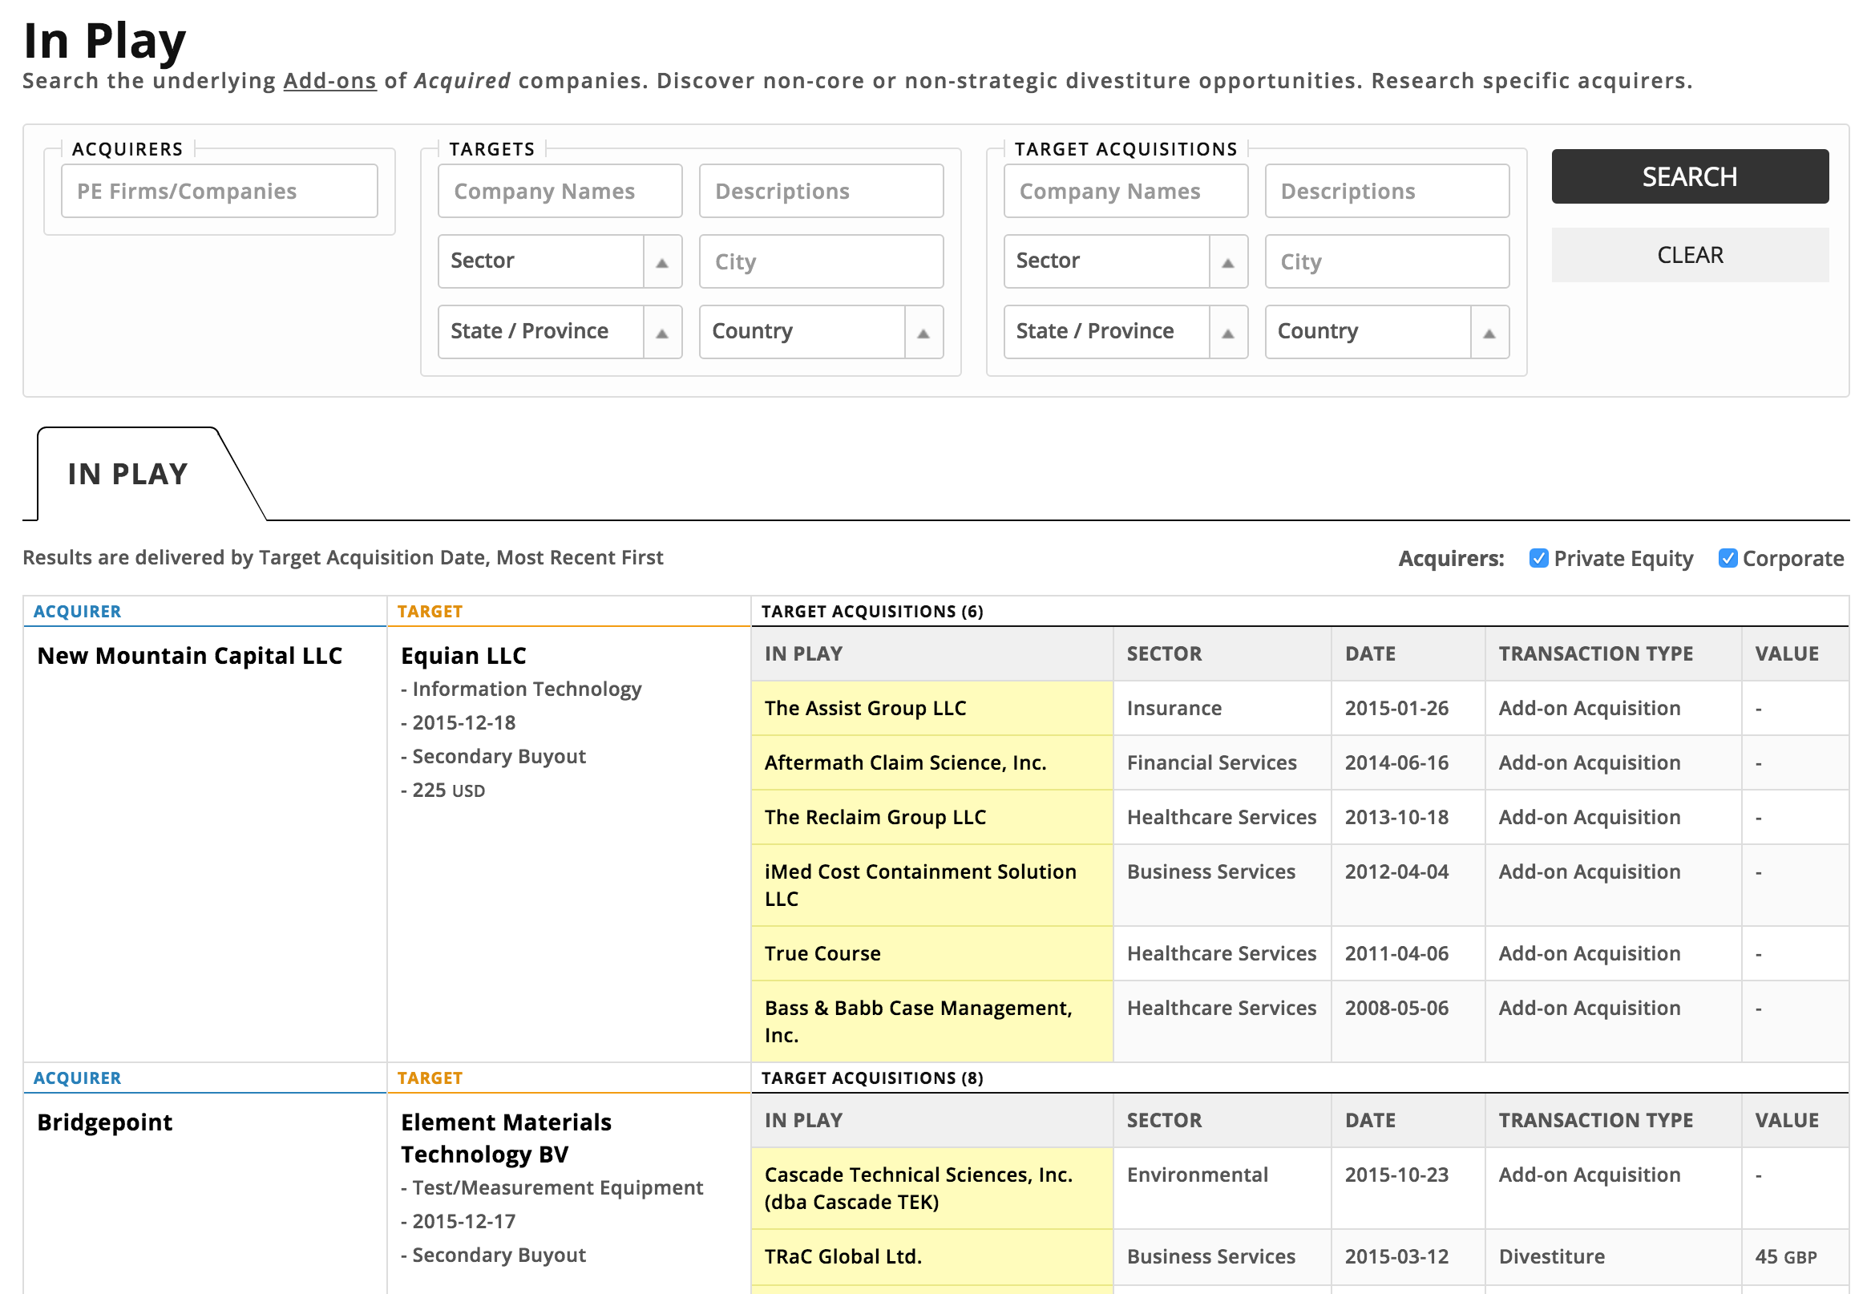Click the Targets Descriptions field
The image size is (1871, 1294).
[x=820, y=192]
